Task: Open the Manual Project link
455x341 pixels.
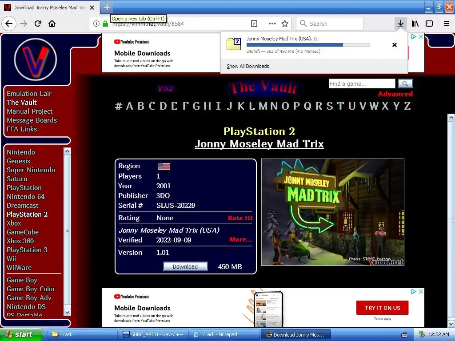Action: [x=30, y=111]
